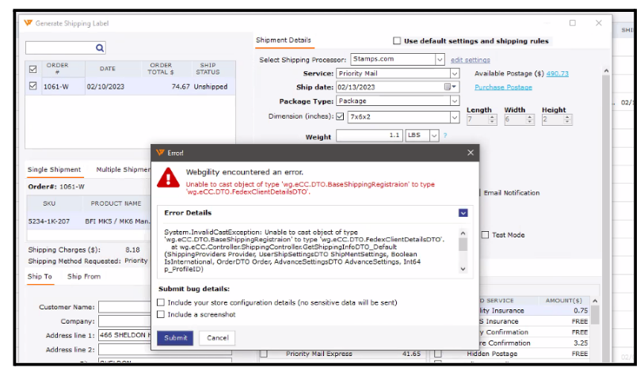644x379 pixels.
Task: Open the Ship date calendar picker
Action: tap(450, 87)
